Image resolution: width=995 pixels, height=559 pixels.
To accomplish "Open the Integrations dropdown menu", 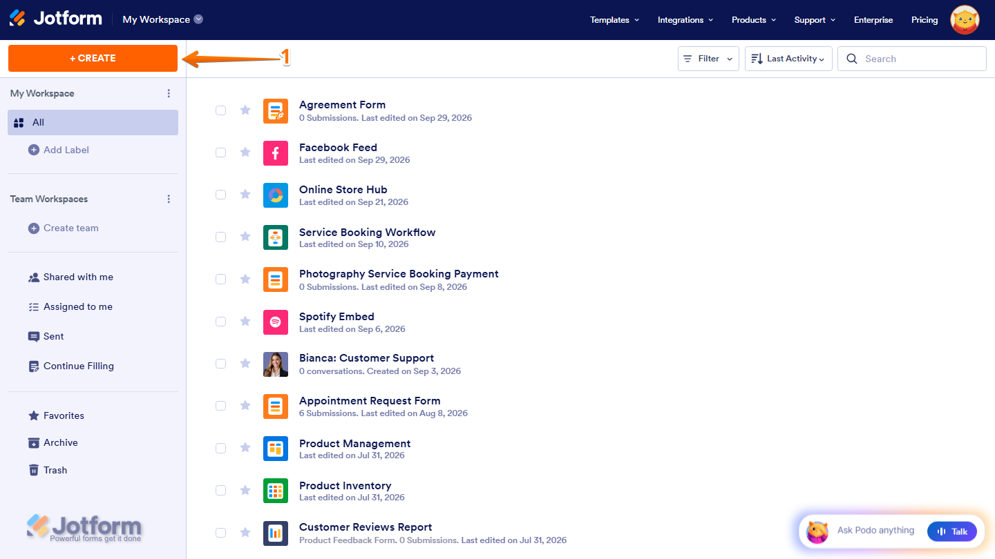I will (x=685, y=20).
